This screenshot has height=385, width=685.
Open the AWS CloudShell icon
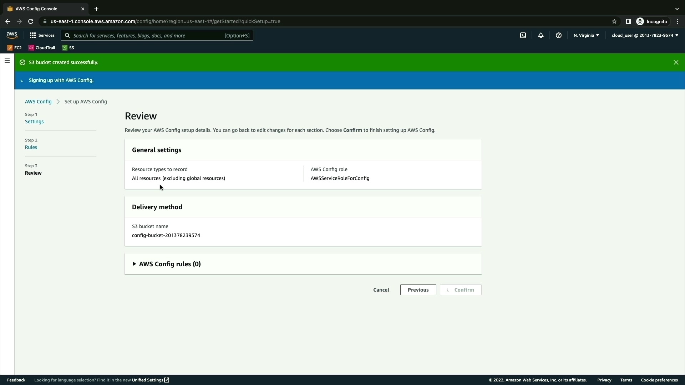pyautogui.click(x=523, y=35)
